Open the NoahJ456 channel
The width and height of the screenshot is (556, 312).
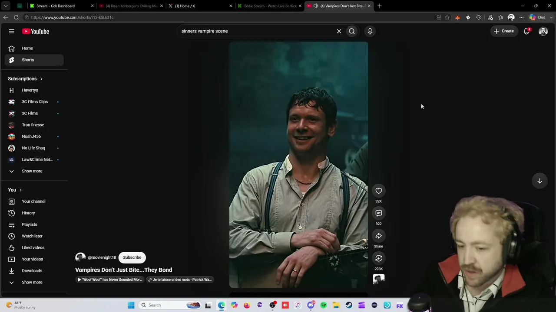point(34,136)
